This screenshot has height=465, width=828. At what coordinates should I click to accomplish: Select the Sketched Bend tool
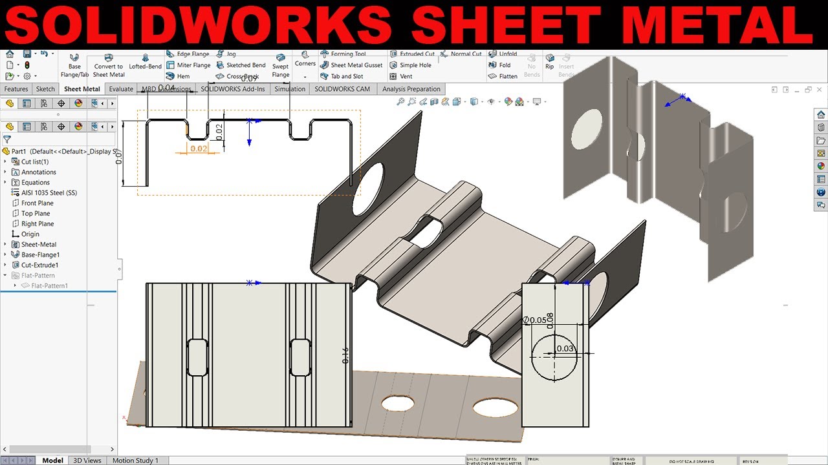click(241, 65)
